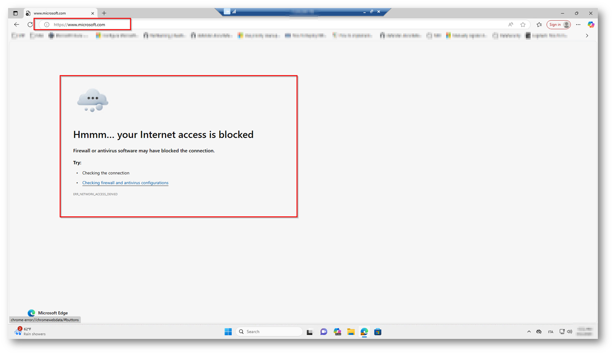Add this page to favorites with the star
Image resolution: width=614 pixels, height=355 pixels.
(523, 25)
